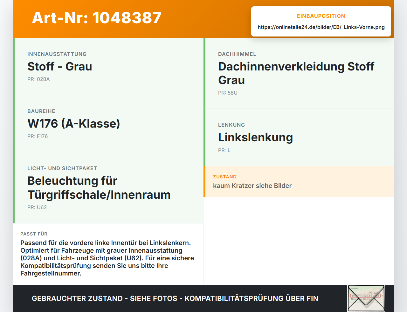Click Beleuchtung für Türgriffschale/Innenraum text

[99, 188]
